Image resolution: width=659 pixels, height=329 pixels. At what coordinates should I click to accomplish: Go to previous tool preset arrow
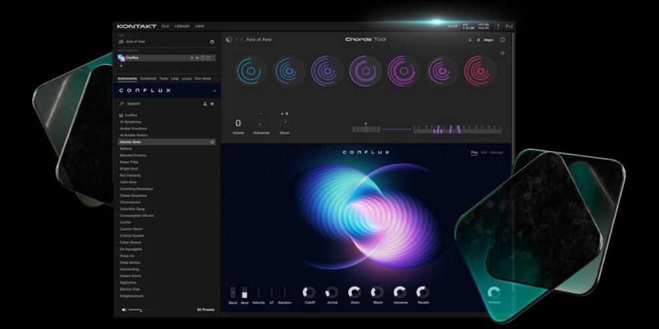tap(237, 39)
